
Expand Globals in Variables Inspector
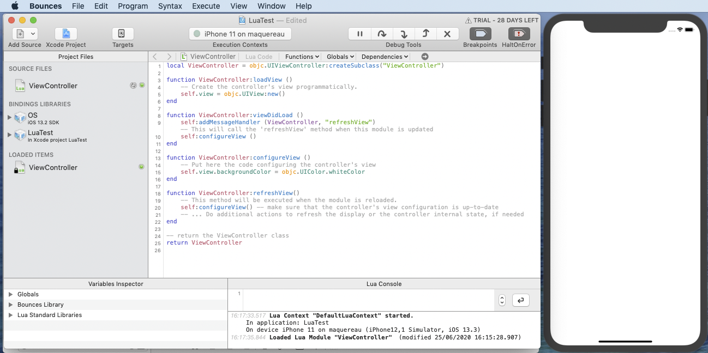pyautogui.click(x=10, y=294)
